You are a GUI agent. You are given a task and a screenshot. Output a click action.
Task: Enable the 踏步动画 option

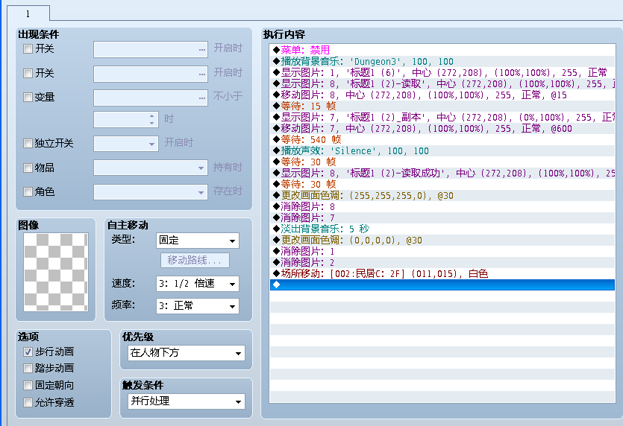[28, 369]
